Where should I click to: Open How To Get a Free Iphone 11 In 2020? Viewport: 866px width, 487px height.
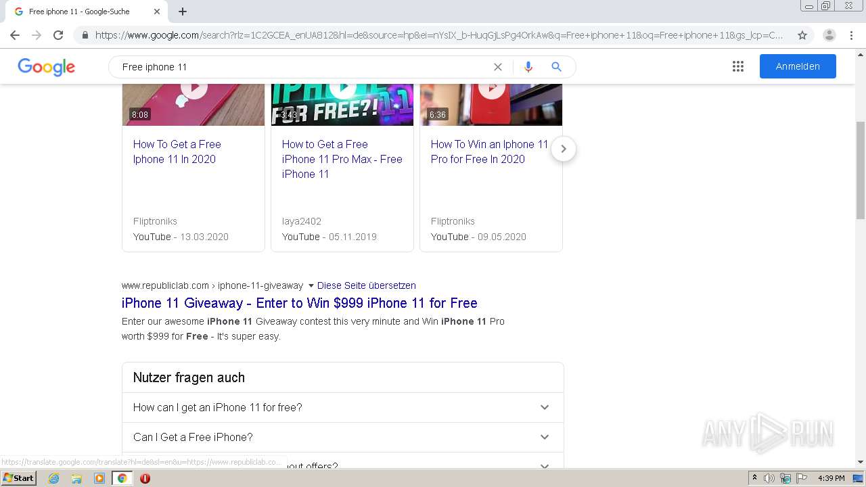point(177,152)
